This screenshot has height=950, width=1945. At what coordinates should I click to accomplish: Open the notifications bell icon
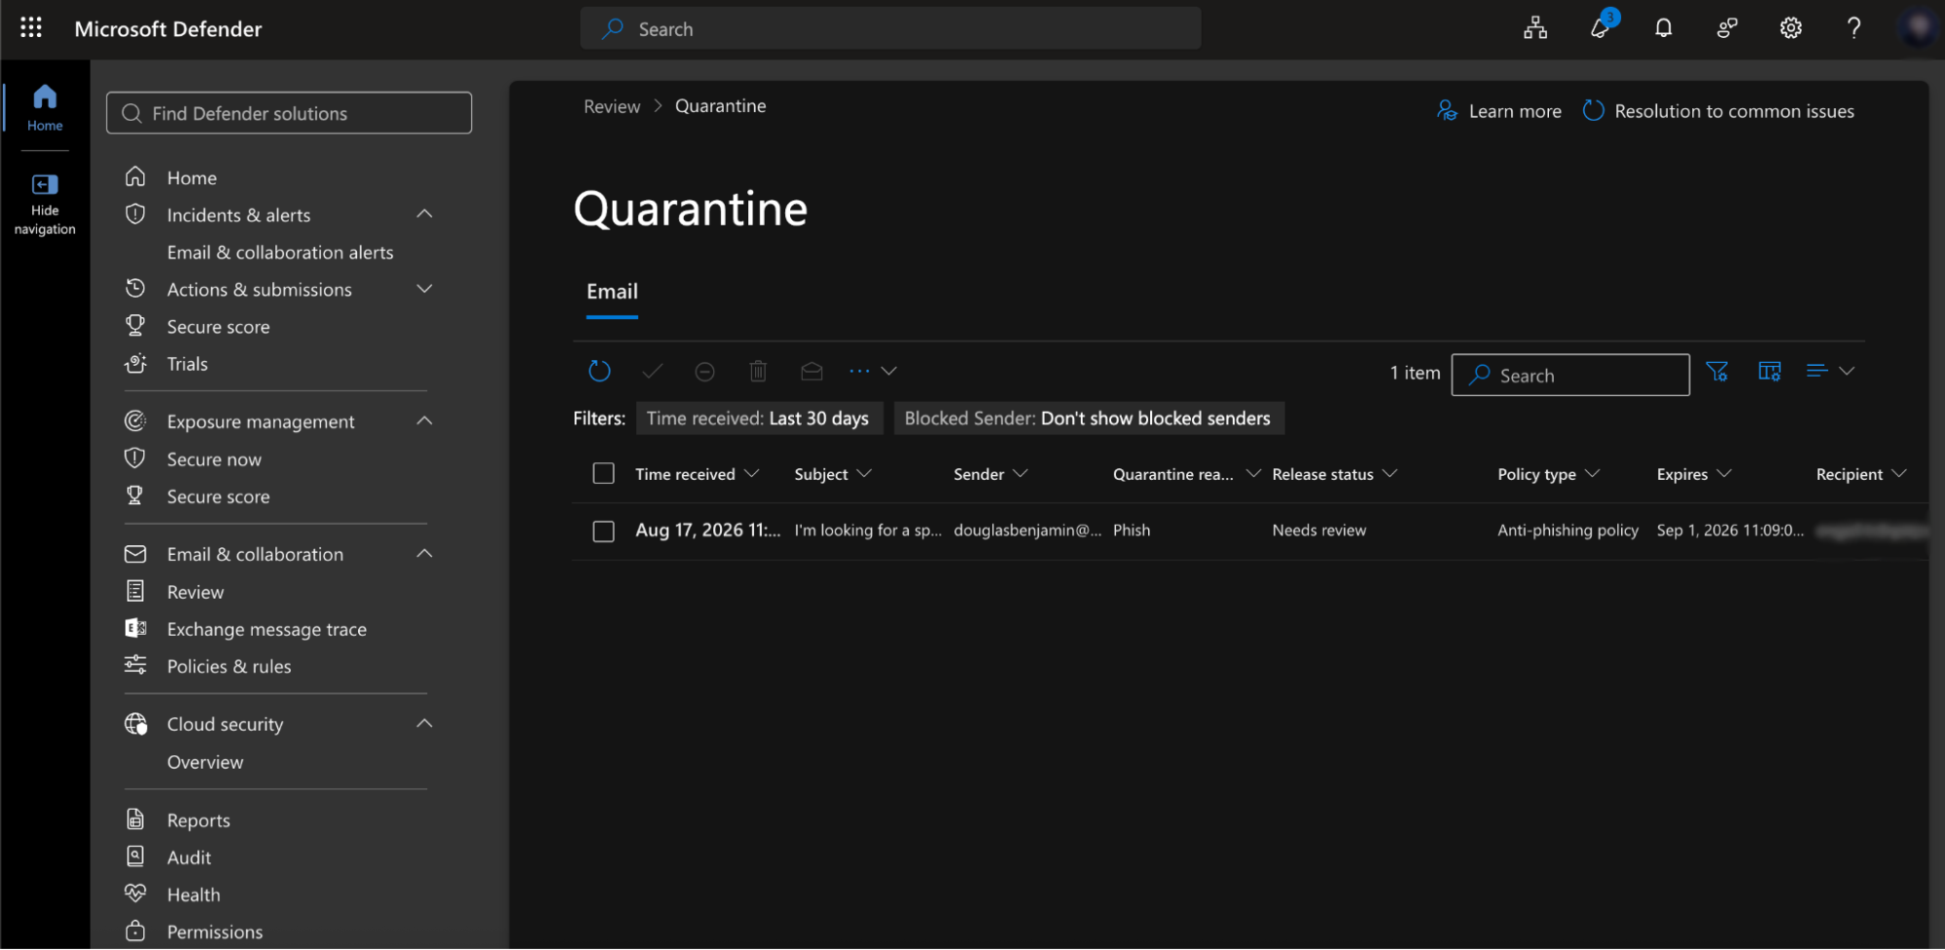1664,28
